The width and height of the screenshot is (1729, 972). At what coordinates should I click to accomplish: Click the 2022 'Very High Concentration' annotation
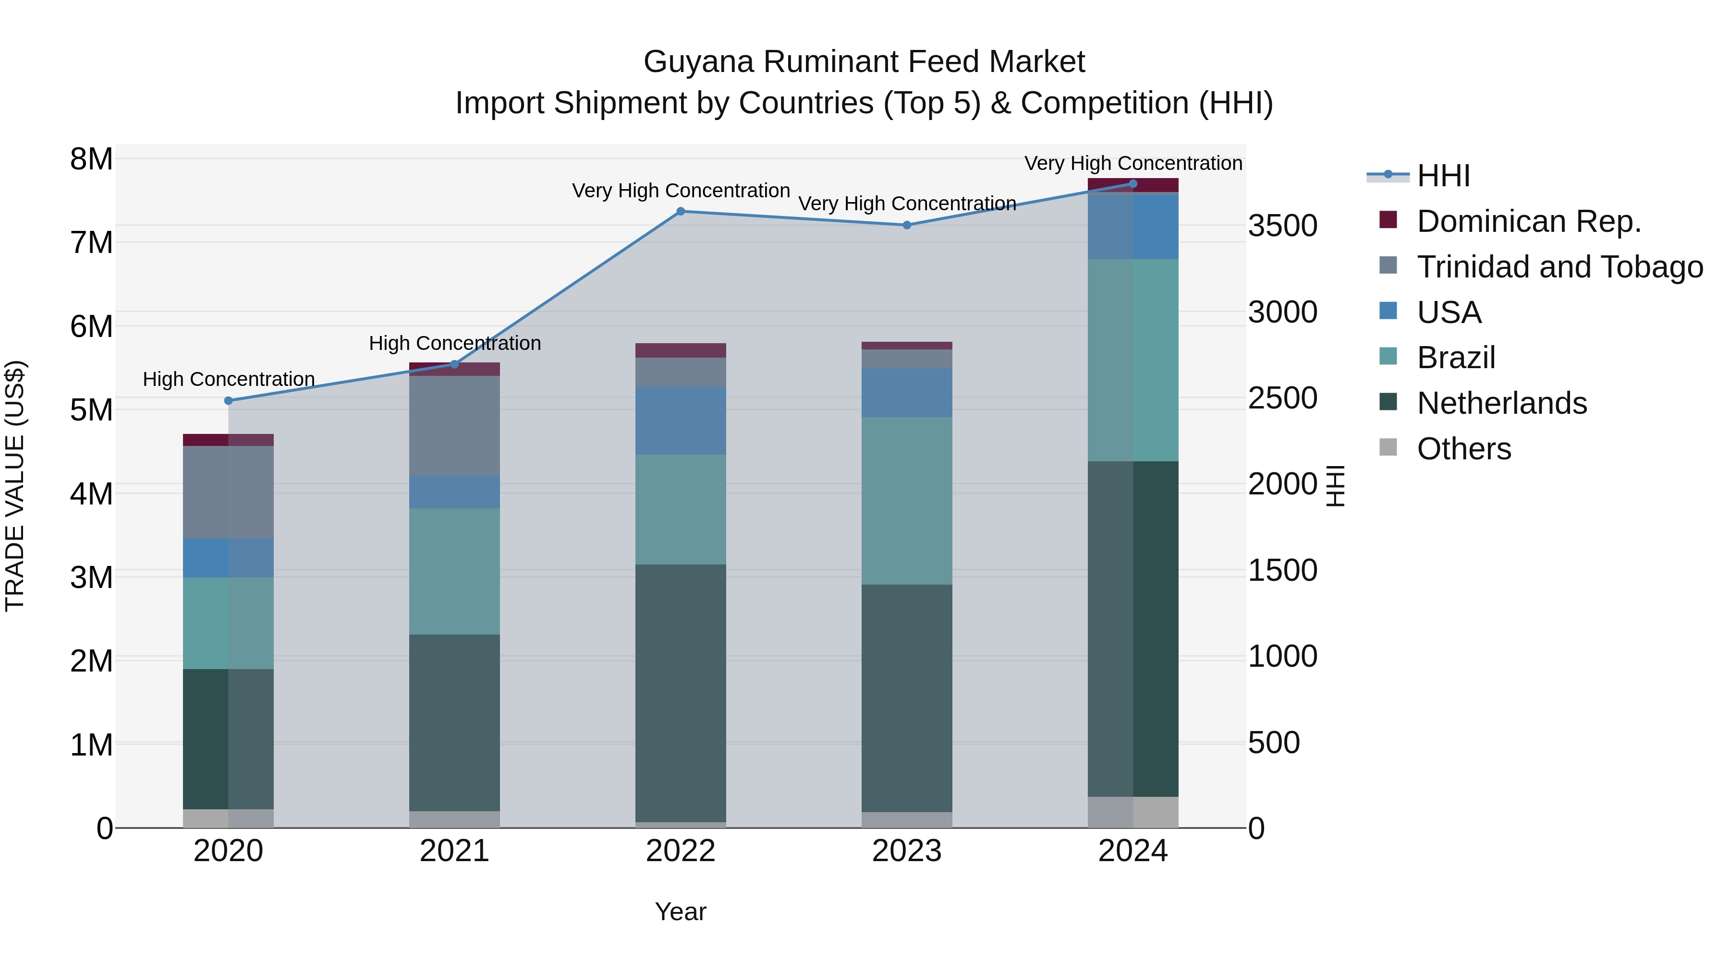pyautogui.click(x=681, y=191)
